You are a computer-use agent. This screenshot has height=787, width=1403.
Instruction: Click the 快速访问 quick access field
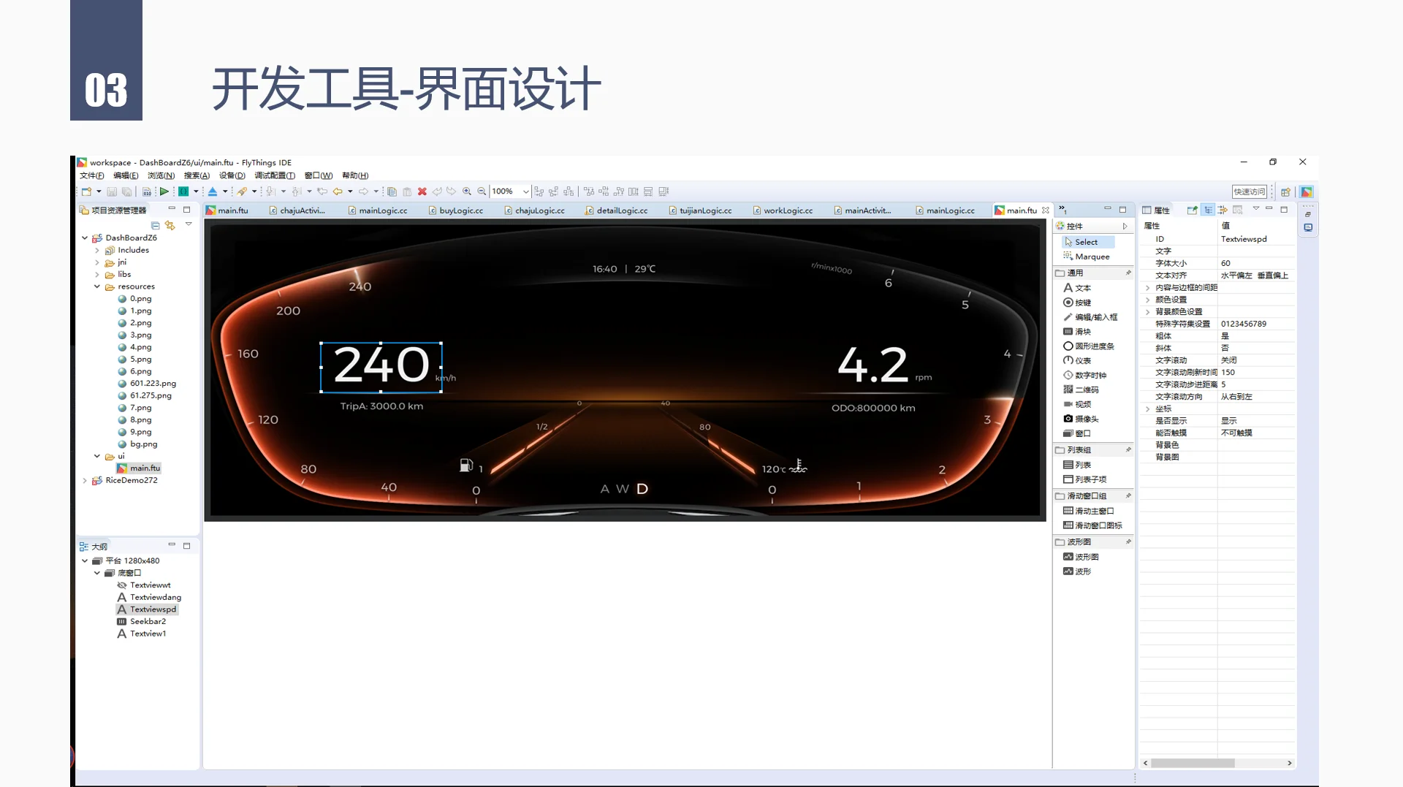[1250, 191]
